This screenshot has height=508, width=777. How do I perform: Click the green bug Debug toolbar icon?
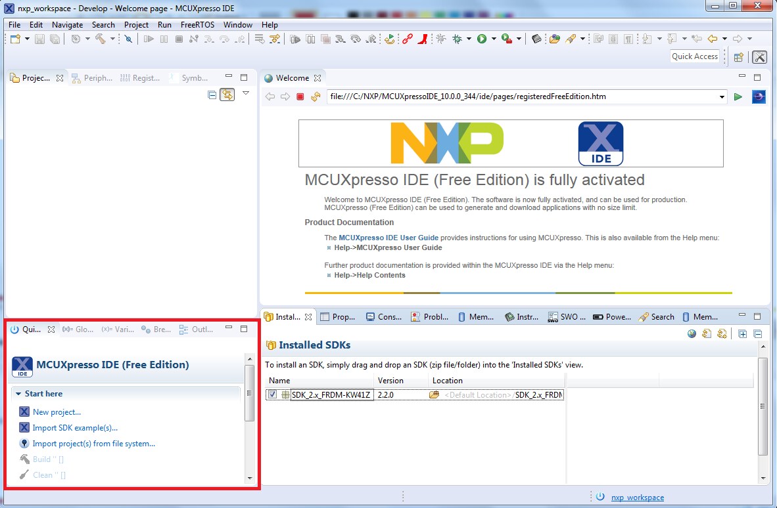(457, 39)
